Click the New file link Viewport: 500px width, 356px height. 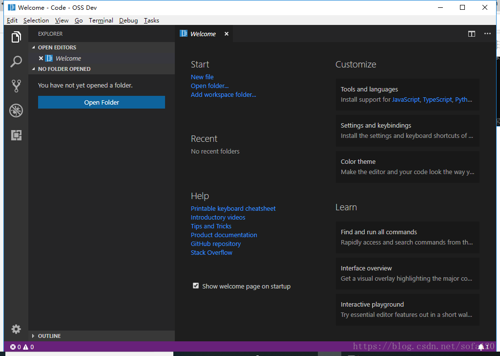[202, 77]
